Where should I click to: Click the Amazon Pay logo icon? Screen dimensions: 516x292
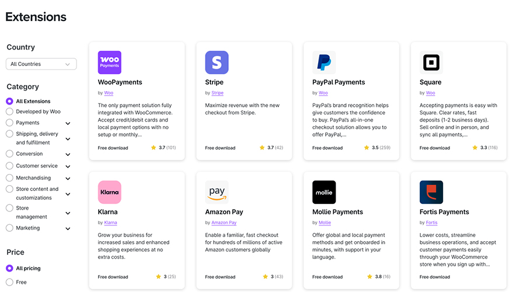tap(217, 192)
